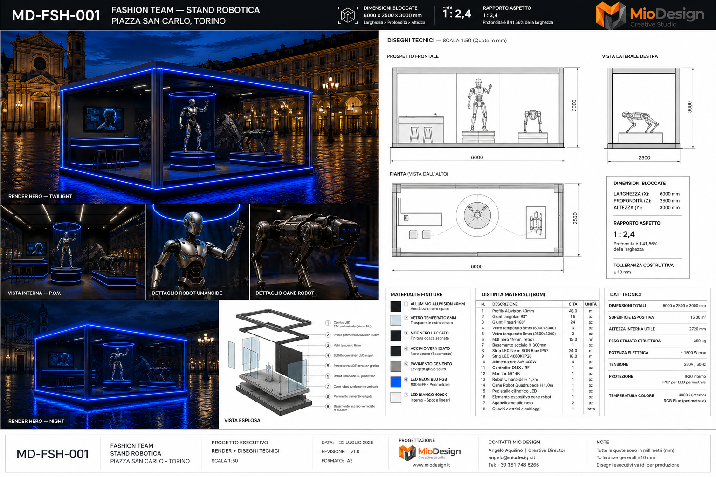Click the Pavimento Cemento grey swatch

click(396, 366)
